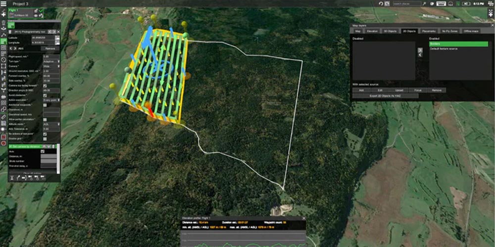This screenshot has width=495, height=247.
Task: Click Remove button next to point arrows
Action: (50, 48)
